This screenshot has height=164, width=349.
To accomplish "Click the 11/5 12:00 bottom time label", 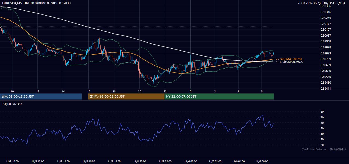I will point(38,162).
